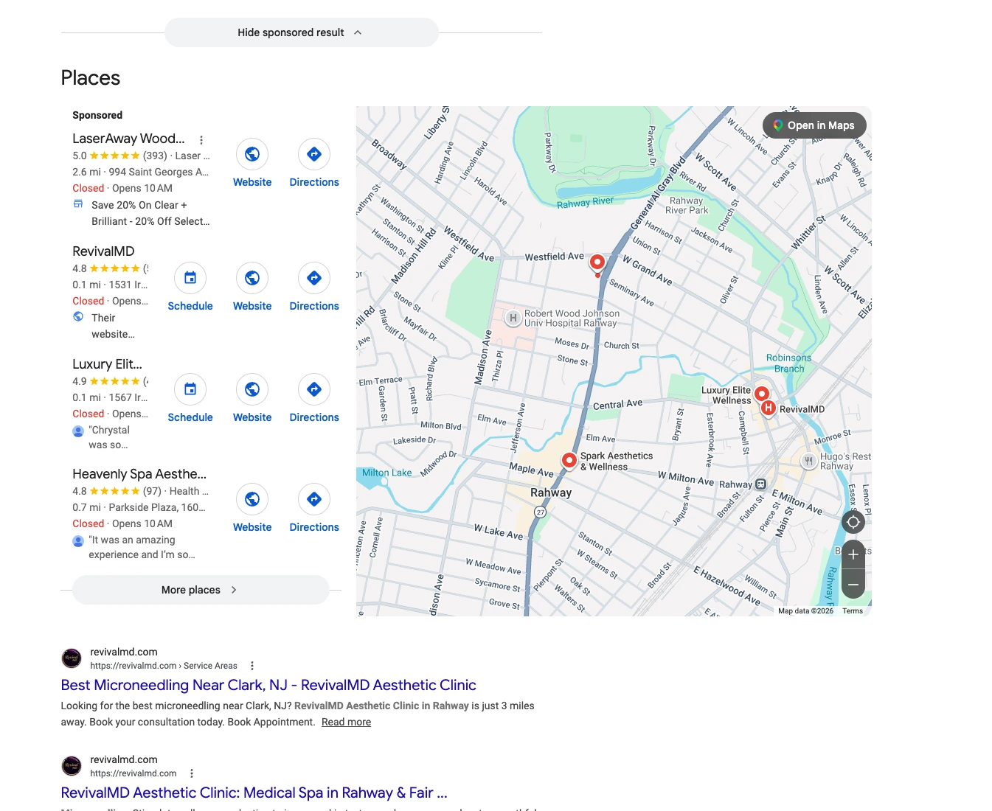This screenshot has width=992, height=811.
Task: Open the three-dot menu beside LaserAway
Action: (x=201, y=139)
